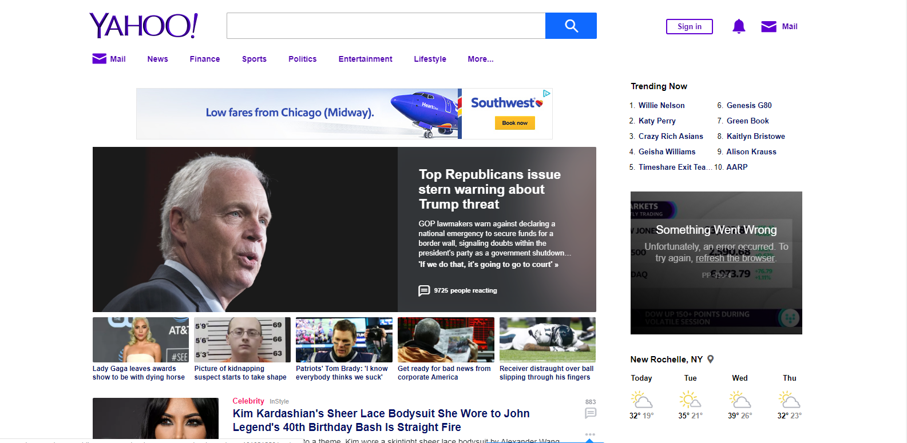Click the 9725 people reacting text

click(x=465, y=291)
